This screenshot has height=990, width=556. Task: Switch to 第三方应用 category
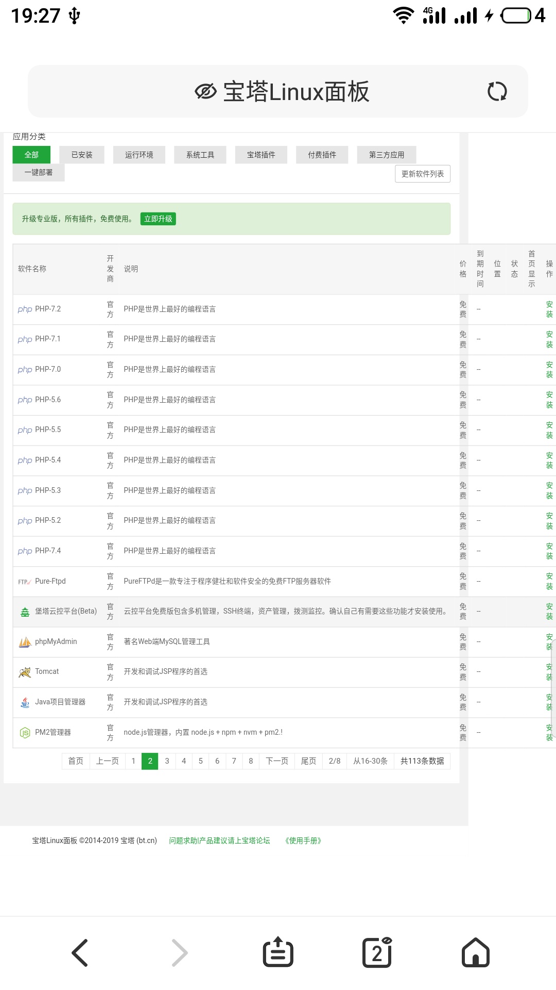387,155
